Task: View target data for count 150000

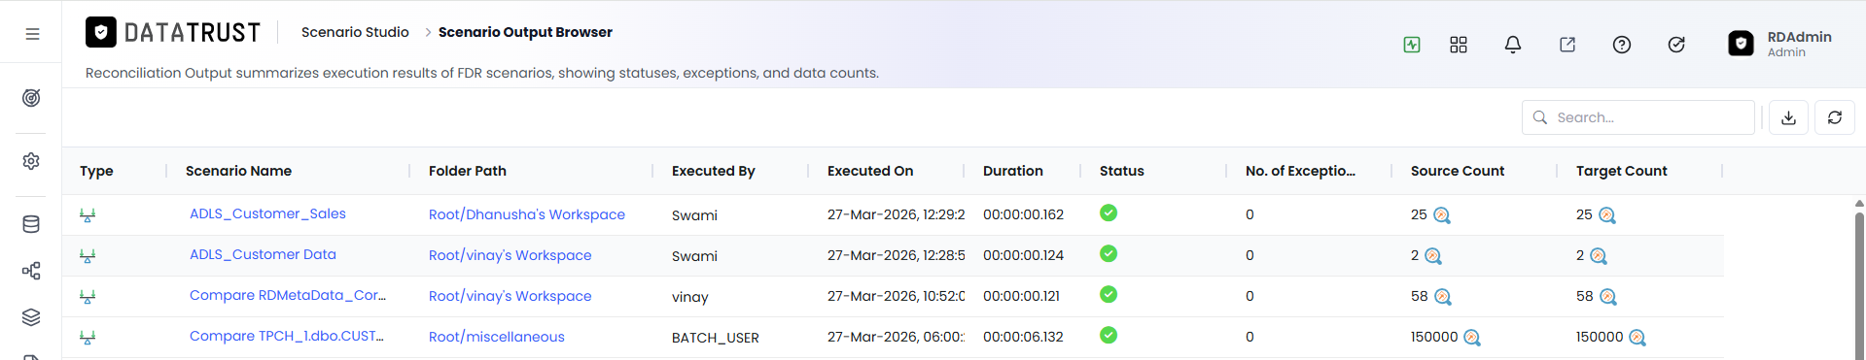Action: 1637,338
